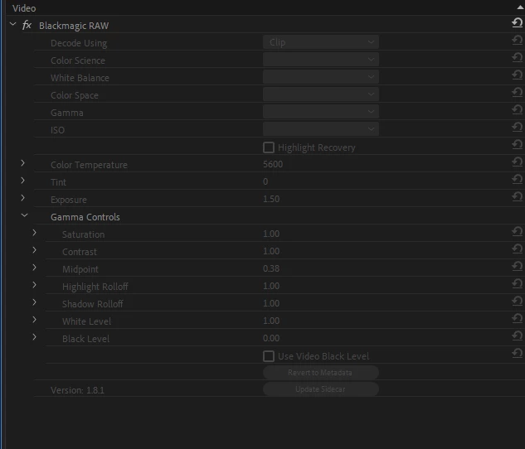The image size is (525, 449).
Task: Reset the ISO parameter
Action: 517,127
